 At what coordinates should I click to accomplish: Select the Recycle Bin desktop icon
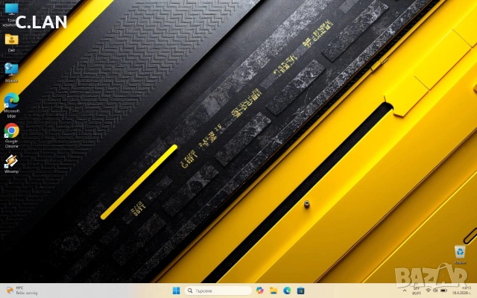pyautogui.click(x=460, y=255)
